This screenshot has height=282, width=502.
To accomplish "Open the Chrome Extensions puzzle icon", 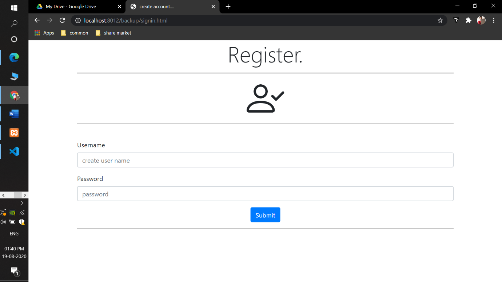I will 469,20.
